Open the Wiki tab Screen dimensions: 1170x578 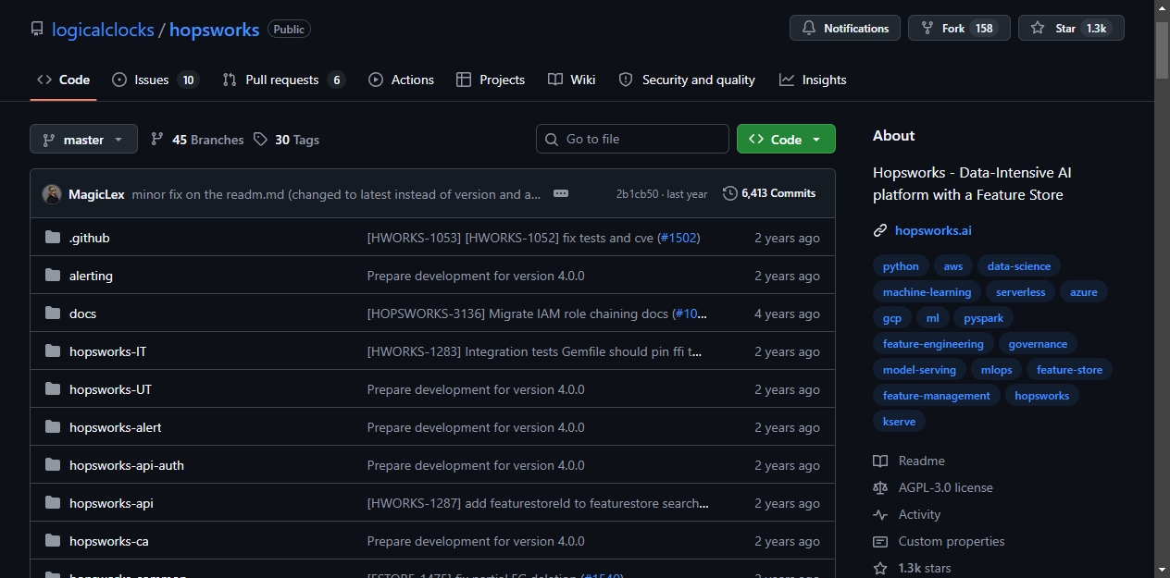click(571, 80)
